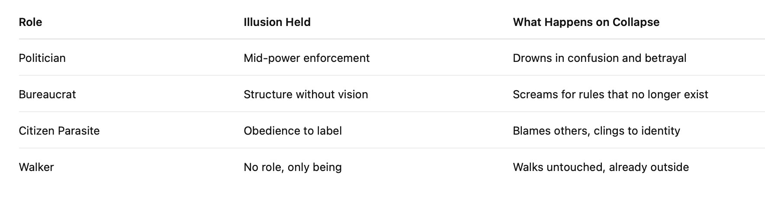Select the Walker role cell
This screenshot has width=765, height=200.
coord(36,167)
